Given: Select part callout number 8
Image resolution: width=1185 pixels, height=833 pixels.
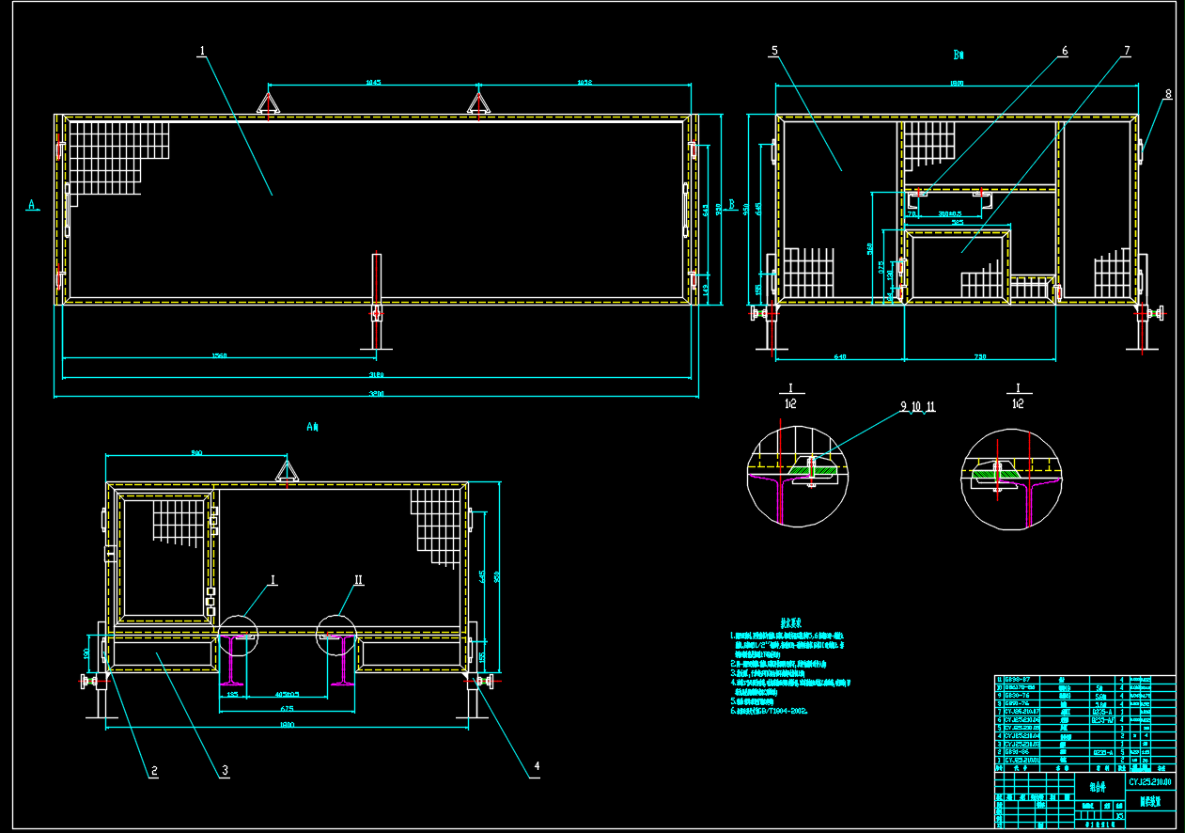Looking at the screenshot, I should (1168, 94).
